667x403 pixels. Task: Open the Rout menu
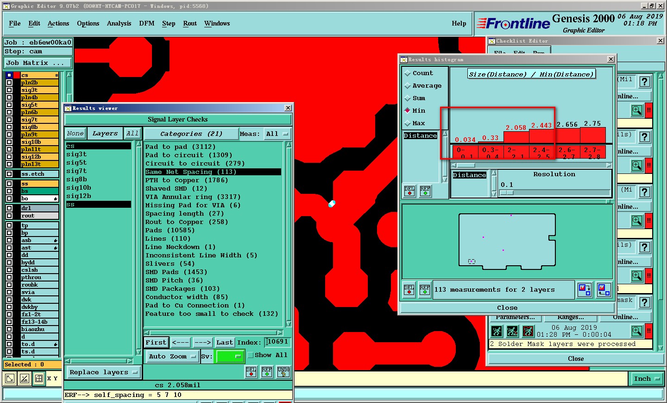(x=190, y=24)
